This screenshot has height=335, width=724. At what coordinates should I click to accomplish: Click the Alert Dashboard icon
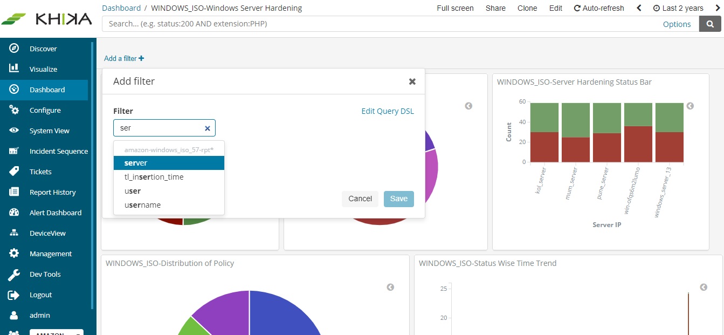coord(15,212)
